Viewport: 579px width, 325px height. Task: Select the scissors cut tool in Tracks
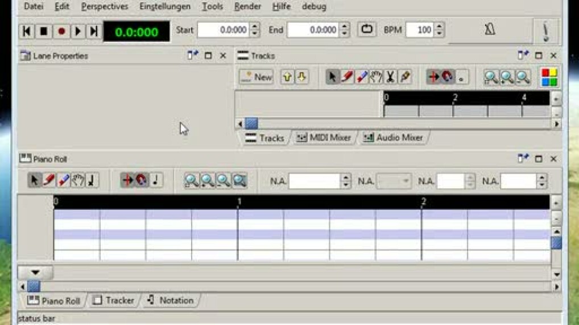point(390,77)
